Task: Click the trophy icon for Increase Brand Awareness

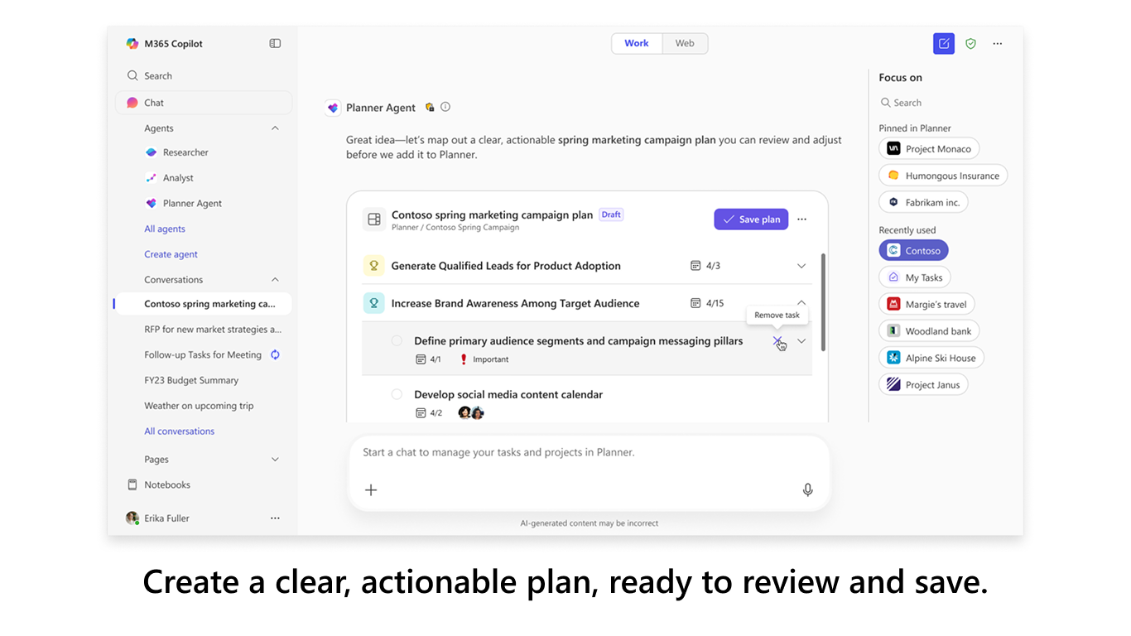Action: pos(373,303)
